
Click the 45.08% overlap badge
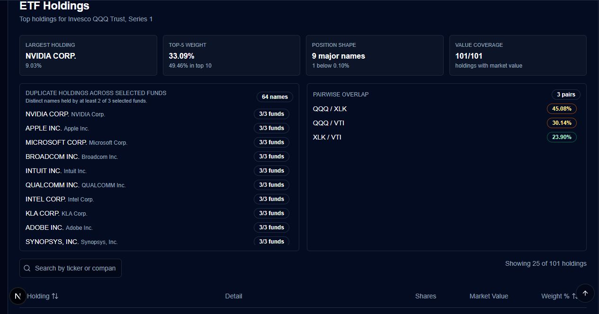[x=562, y=109]
